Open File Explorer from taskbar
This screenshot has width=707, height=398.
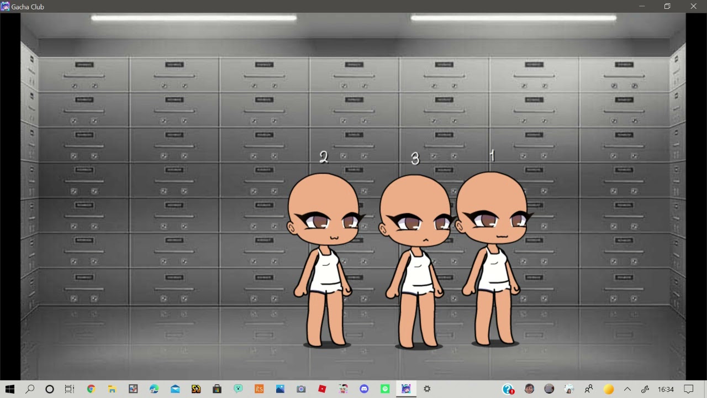pyautogui.click(x=112, y=389)
